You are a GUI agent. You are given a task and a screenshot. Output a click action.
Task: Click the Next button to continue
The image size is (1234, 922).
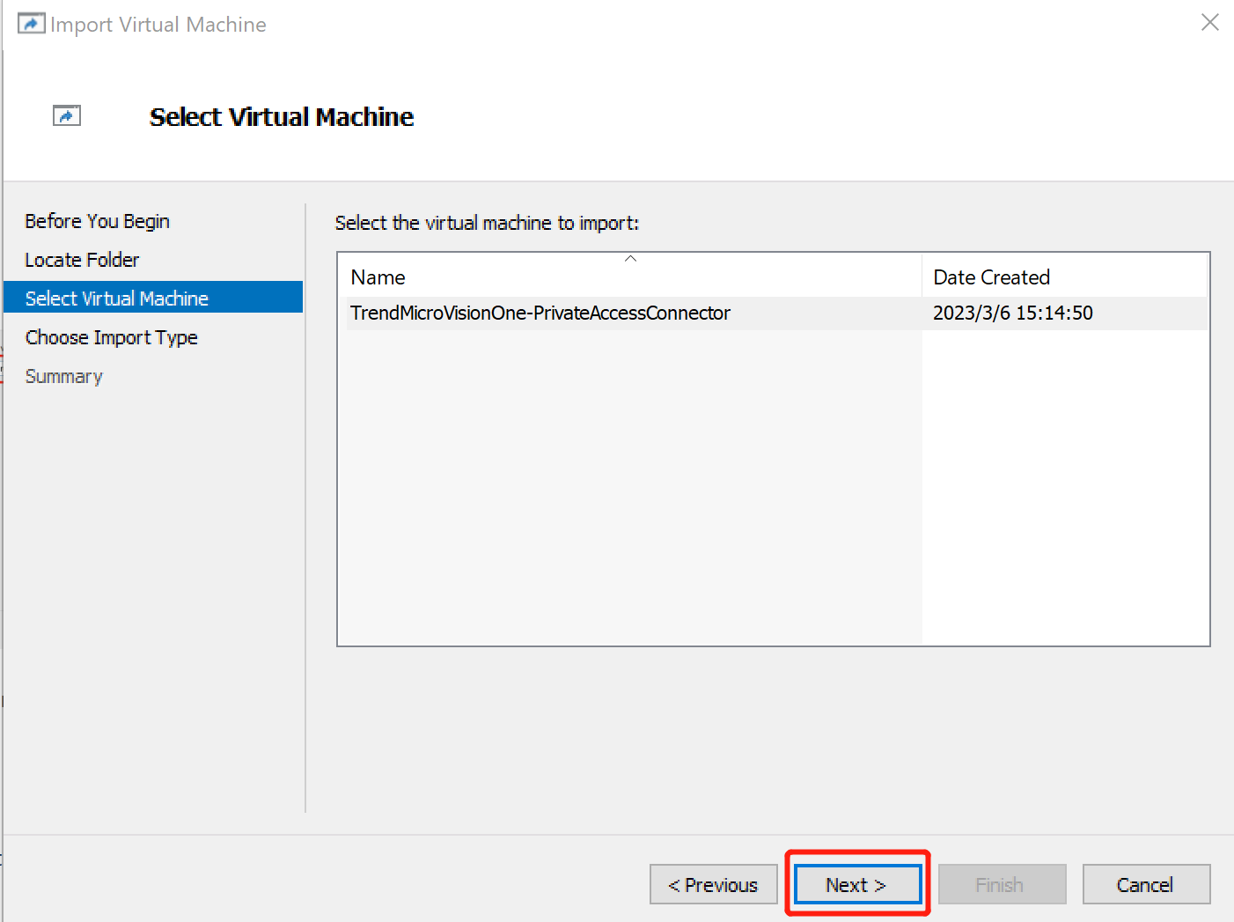[x=856, y=884]
